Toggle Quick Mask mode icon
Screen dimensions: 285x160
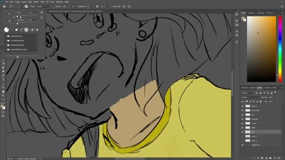coord(3,112)
